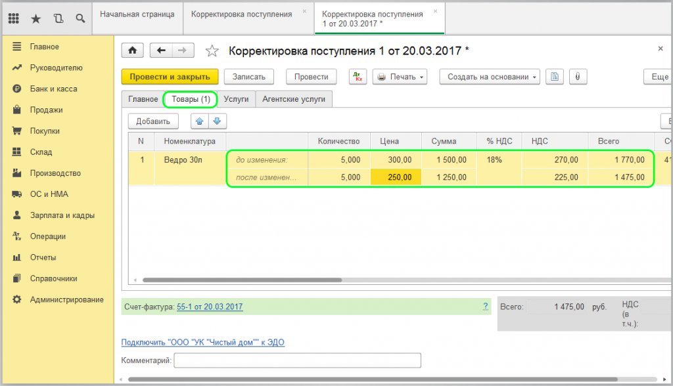The height and width of the screenshot is (386, 673).
Task: Select the Товары (1) tab
Action: point(191,99)
